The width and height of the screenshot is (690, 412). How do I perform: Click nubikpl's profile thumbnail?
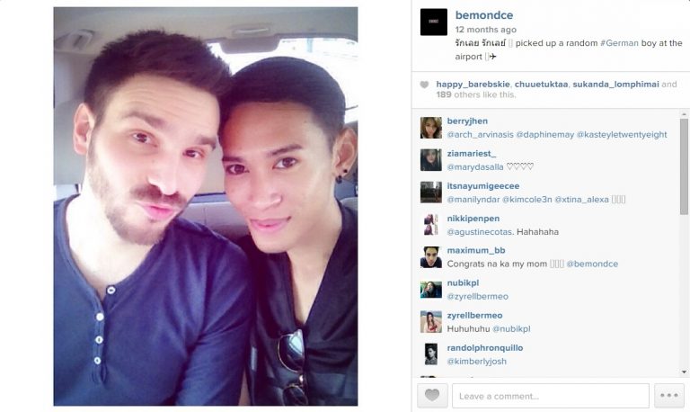[431, 290]
